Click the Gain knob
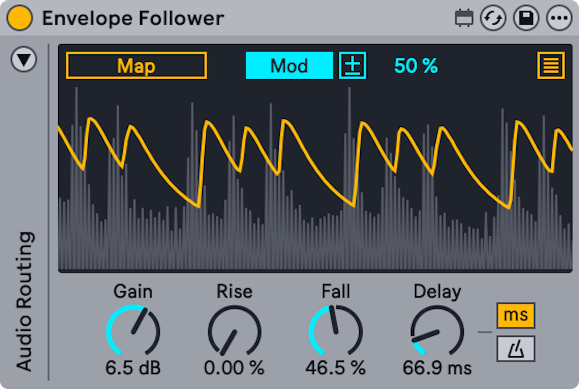The width and height of the screenshot is (579, 389). coord(133,331)
